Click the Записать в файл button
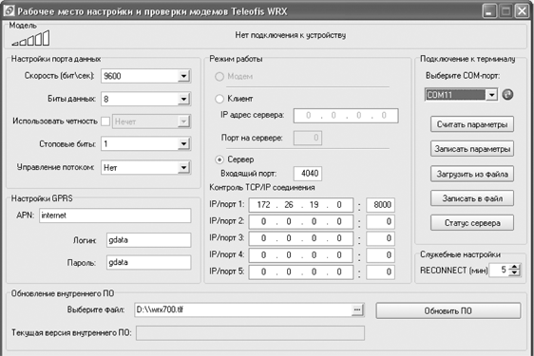The image size is (534, 356). coord(472,198)
